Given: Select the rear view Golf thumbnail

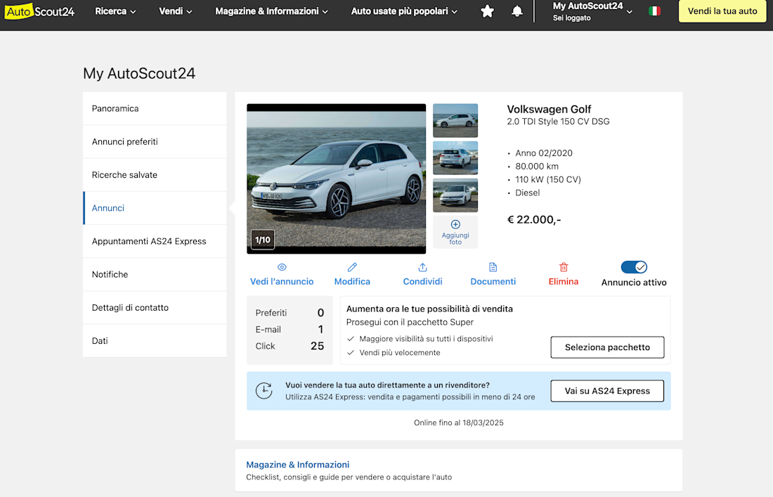Looking at the screenshot, I should click(x=455, y=157).
